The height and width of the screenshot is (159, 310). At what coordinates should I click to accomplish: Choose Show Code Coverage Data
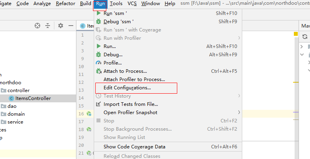pos(134,147)
